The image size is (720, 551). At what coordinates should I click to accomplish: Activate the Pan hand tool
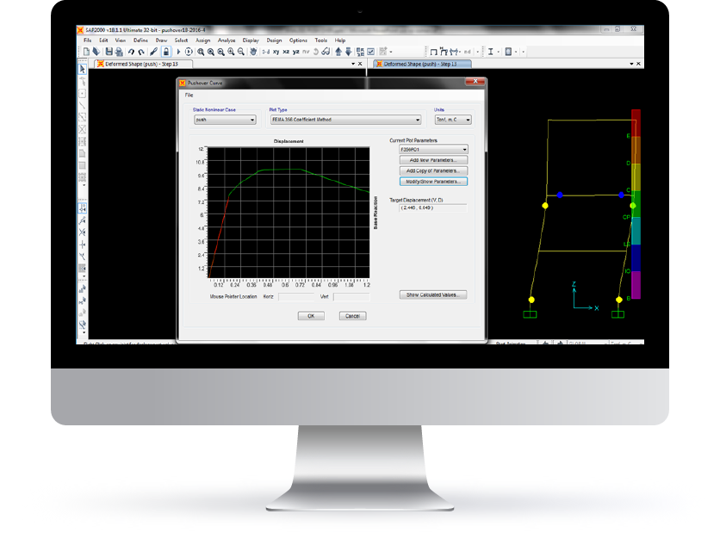point(253,52)
